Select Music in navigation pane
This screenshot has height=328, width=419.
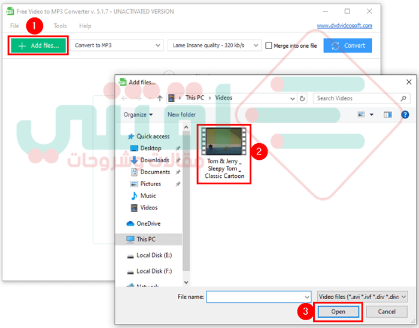(143, 196)
